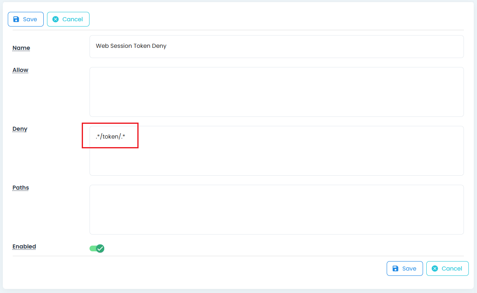Image resolution: width=477 pixels, height=293 pixels.
Task: Click the floppy disk icon in top Save button
Action: click(16, 19)
